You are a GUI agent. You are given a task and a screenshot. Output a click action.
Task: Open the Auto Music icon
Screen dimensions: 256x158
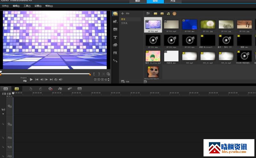coord(70,89)
